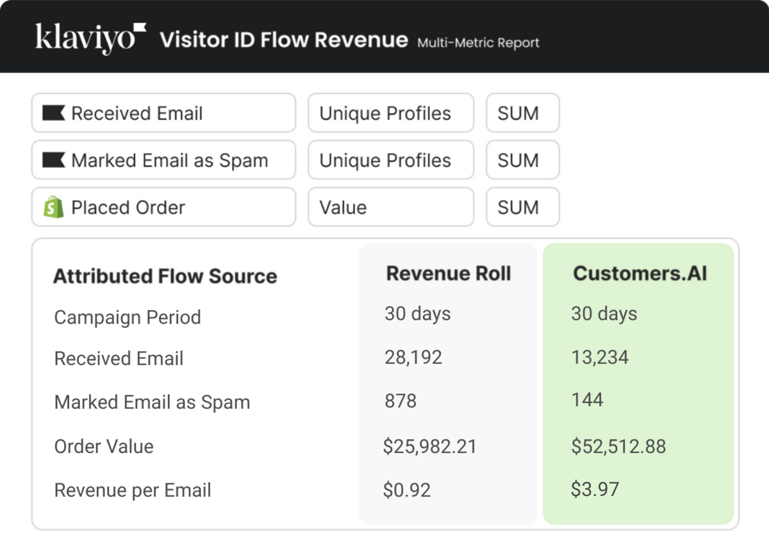Toggle the Marked Email as Spam metric
Viewport: 769px width, 546px height.
(x=163, y=160)
